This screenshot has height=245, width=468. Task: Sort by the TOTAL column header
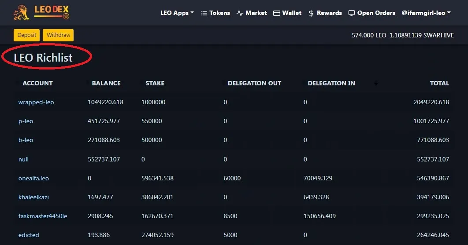tap(439, 83)
